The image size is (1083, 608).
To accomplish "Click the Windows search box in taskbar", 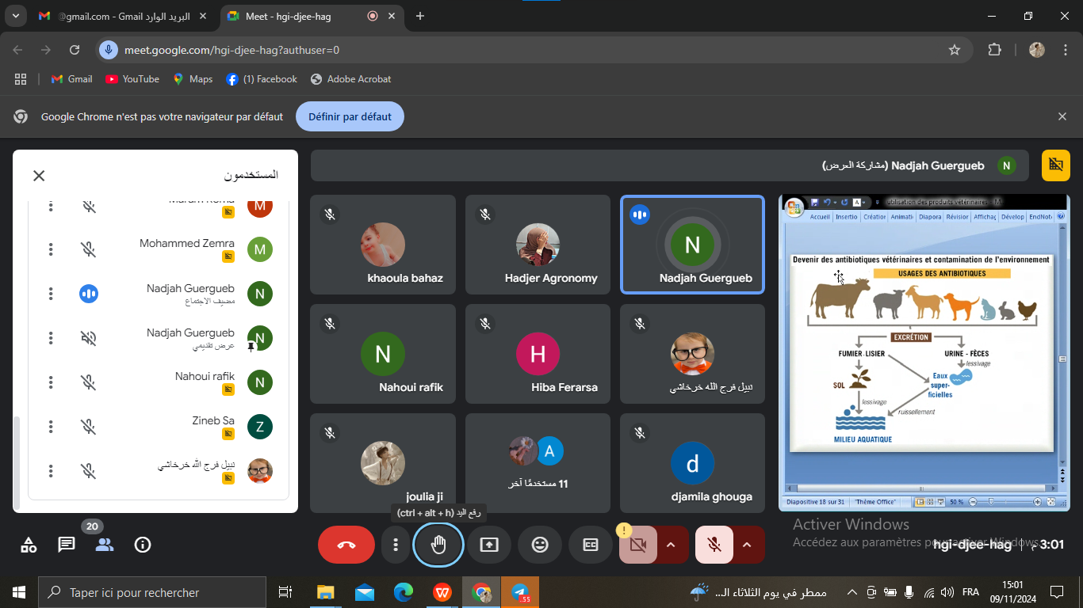I will click(152, 592).
